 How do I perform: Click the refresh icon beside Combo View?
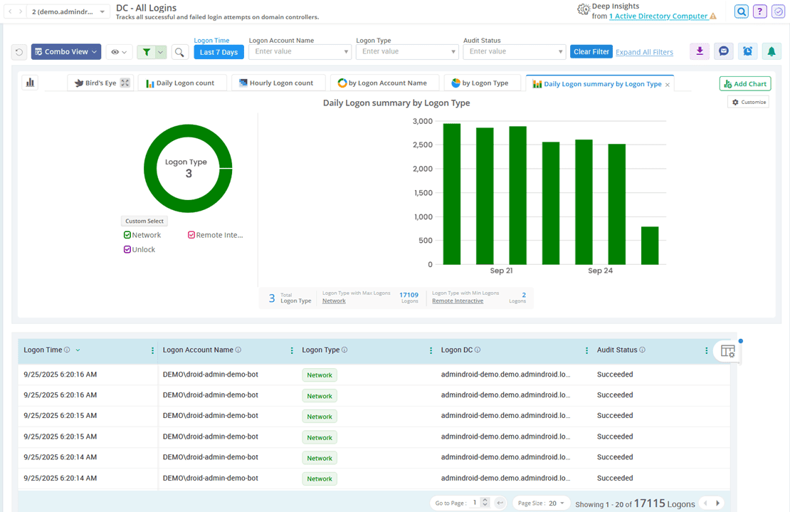[19, 52]
